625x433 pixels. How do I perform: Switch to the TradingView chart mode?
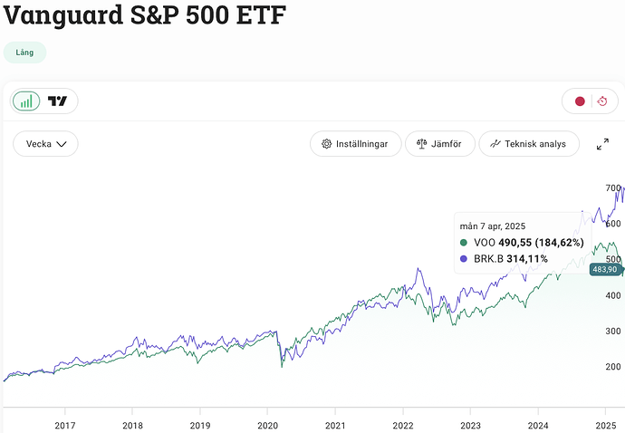(59, 101)
